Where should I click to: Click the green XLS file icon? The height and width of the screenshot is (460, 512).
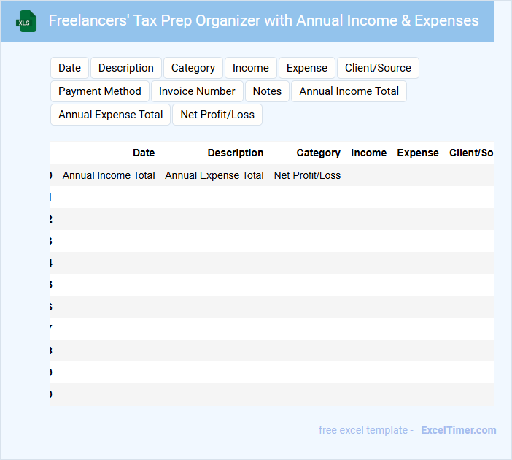point(26,21)
